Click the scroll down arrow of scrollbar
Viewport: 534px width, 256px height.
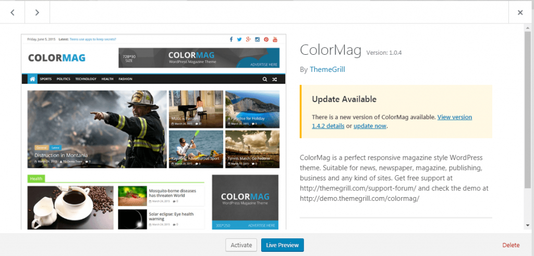528,225
